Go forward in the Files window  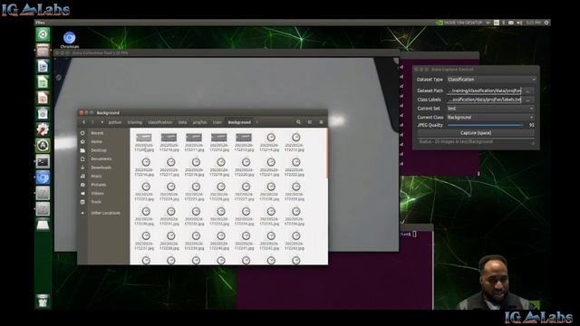(x=92, y=122)
